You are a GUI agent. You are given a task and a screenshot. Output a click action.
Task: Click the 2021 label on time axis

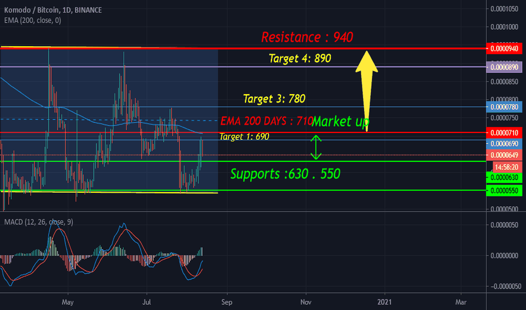(x=384, y=302)
